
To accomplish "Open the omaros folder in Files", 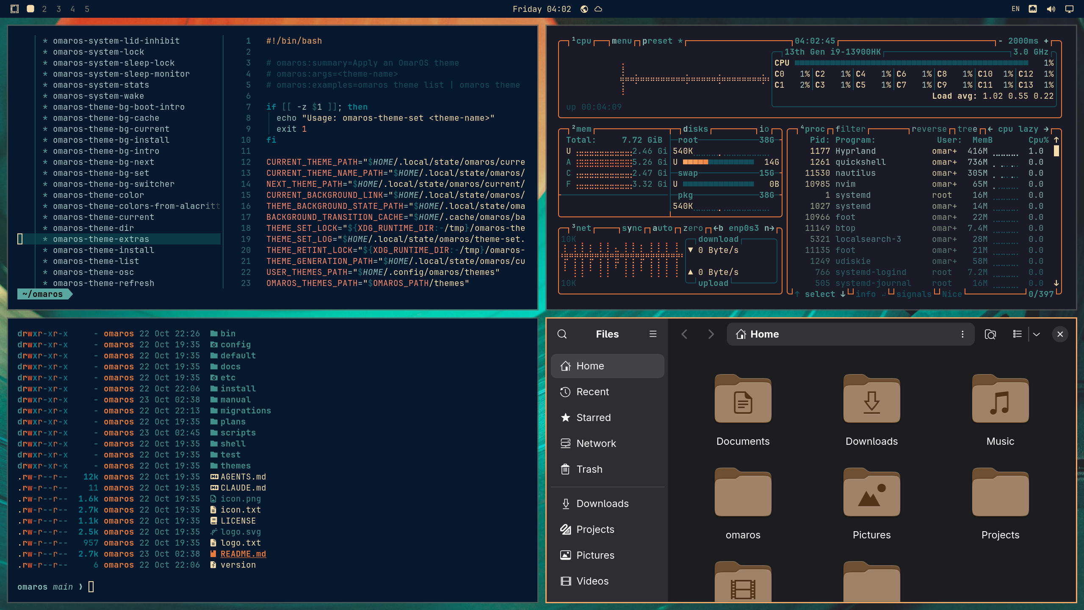I will click(743, 504).
